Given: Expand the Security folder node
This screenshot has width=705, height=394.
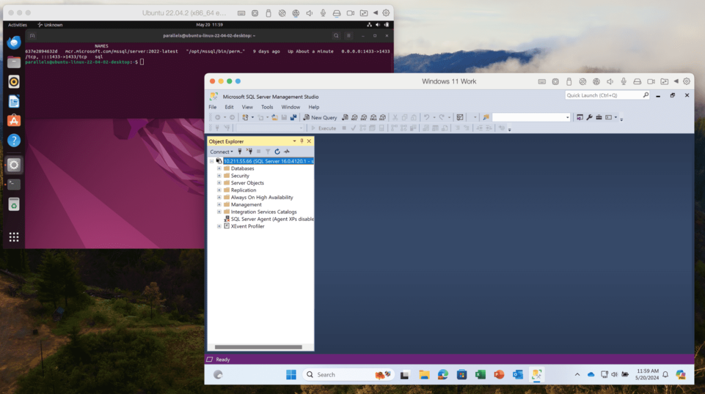Looking at the screenshot, I should [x=219, y=176].
